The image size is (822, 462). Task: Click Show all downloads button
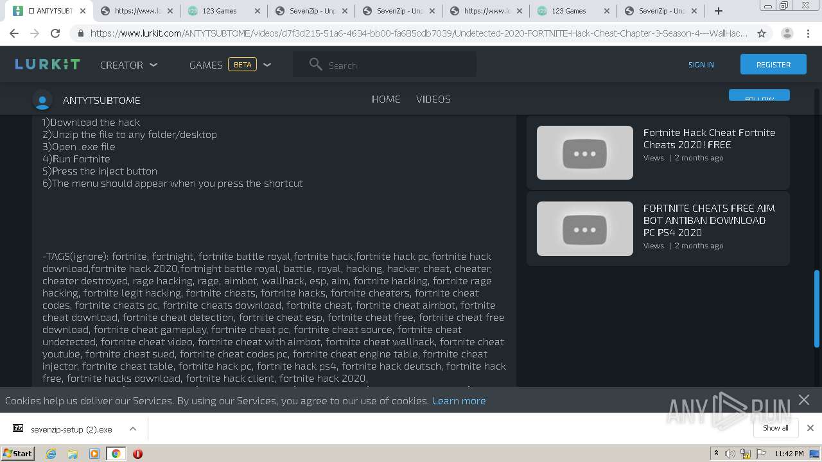pos(775,428)
